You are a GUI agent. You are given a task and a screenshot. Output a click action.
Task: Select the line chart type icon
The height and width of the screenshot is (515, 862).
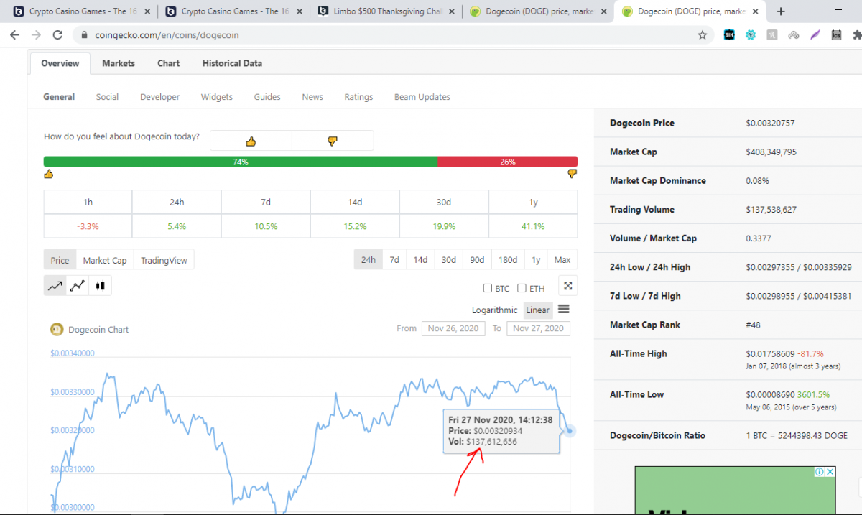(55, 286)
